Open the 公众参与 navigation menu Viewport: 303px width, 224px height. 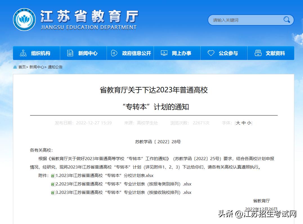(229, 53)
